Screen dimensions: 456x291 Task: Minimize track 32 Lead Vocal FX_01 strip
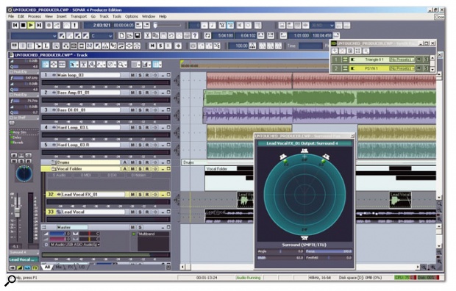[163, 194]
